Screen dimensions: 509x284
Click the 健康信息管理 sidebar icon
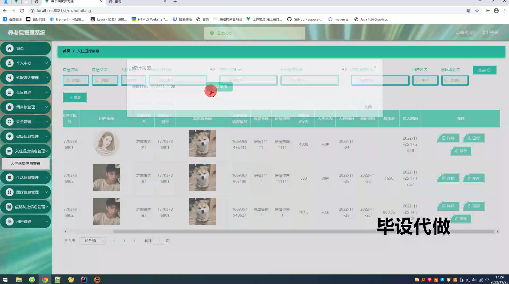coord(10,136)
